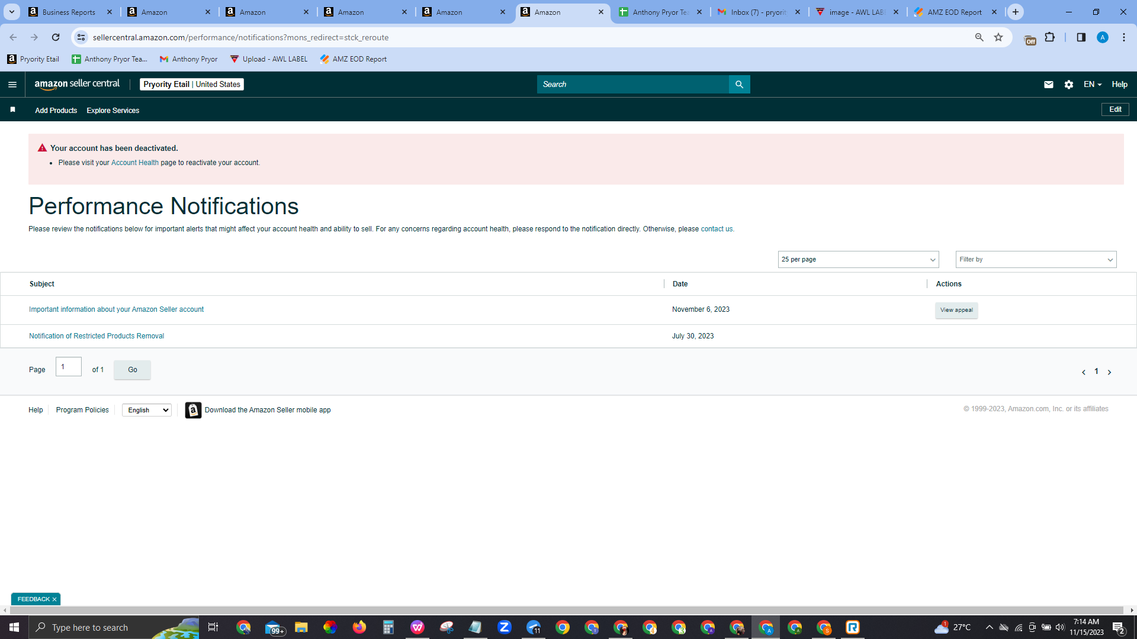Open the Calculator from the taskbar

pos(388,627)
